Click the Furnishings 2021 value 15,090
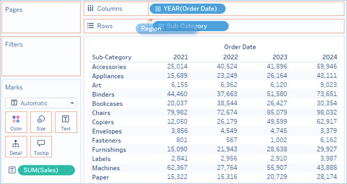347x184 pixels. pos(177,149)
